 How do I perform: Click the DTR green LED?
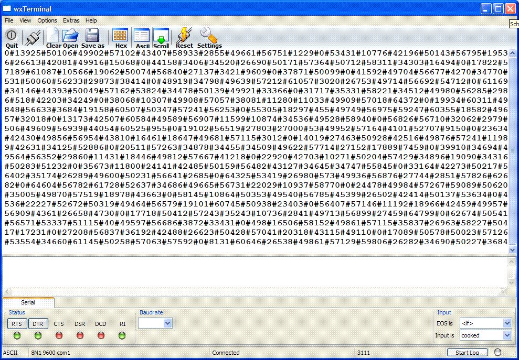coord(38,335)
